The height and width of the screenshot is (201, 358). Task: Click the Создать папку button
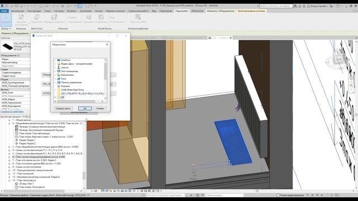[63, 108]
